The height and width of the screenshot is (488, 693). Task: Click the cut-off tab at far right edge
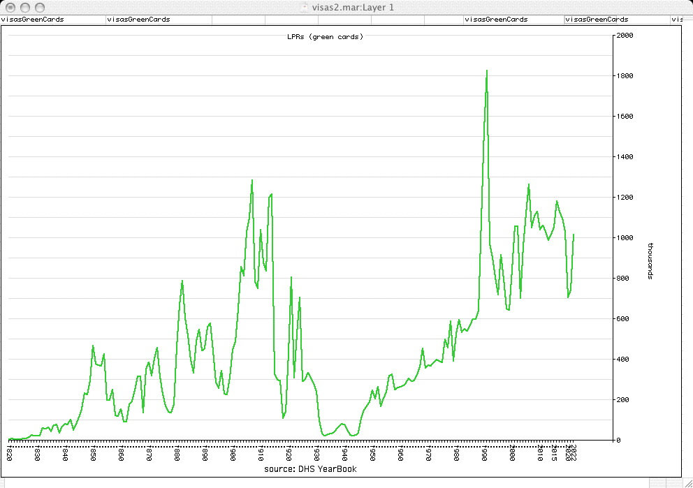click(x=677, y=20)
